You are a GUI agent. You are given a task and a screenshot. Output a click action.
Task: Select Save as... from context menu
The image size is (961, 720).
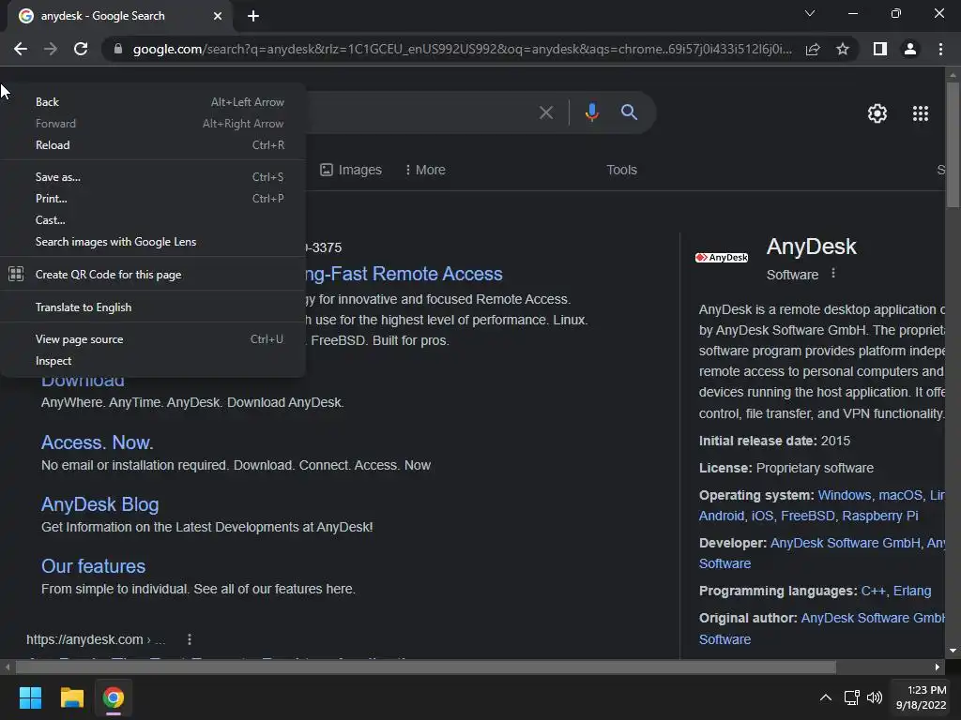[x=153, y=177]
